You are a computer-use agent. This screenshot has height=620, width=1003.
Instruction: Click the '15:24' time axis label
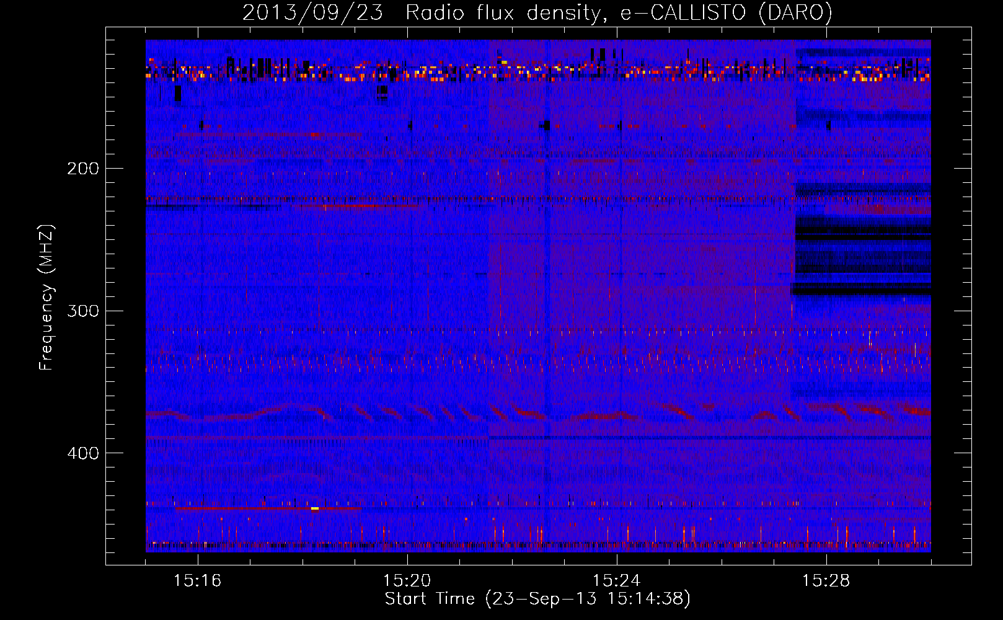point(617,581)
